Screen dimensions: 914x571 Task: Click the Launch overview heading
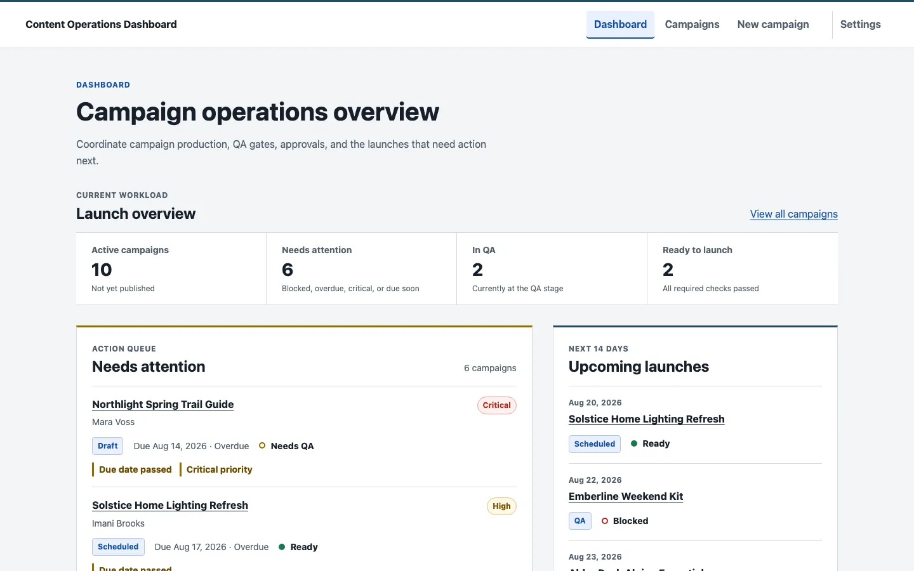(136, 214)
